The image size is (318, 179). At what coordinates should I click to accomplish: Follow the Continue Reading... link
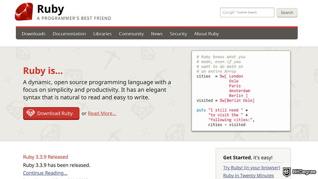tap(45, 173)
